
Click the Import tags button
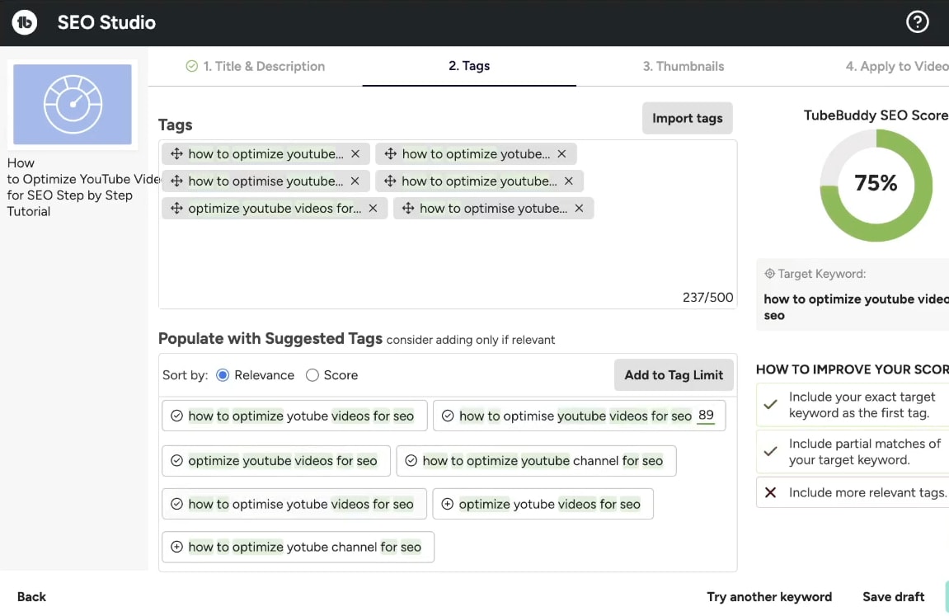pyautogui.click(x=687, y=118)
